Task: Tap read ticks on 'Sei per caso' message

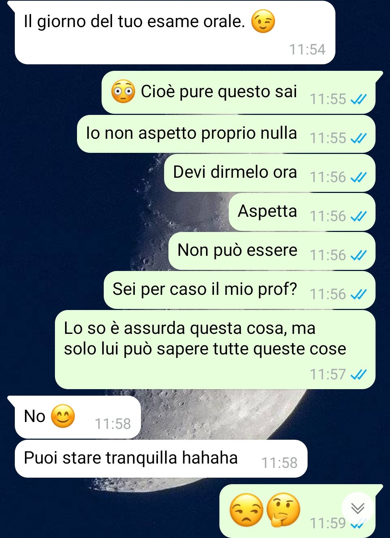Action: [359, 294]
